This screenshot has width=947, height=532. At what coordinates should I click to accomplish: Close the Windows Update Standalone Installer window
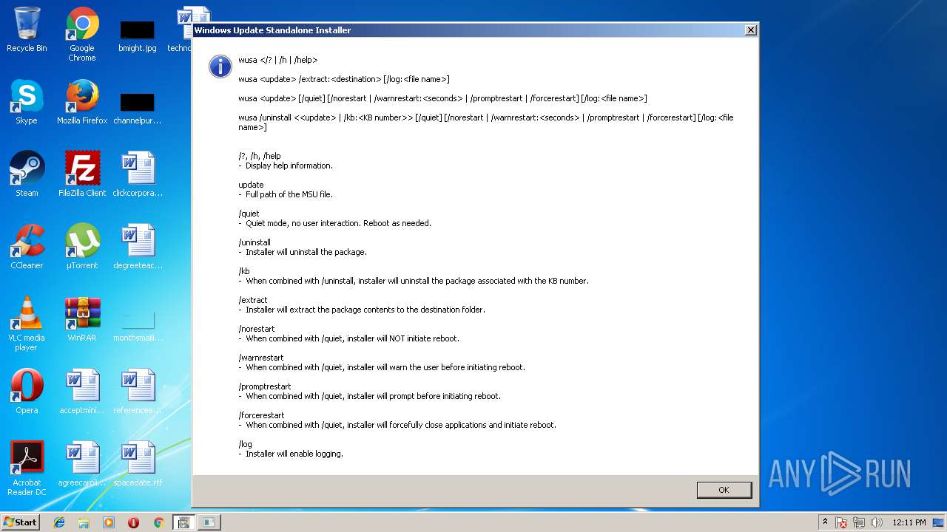coord(750,30)
